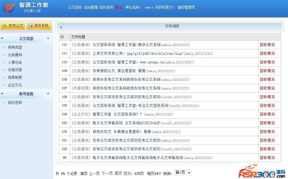Image resolution: width=288 pixels, height=179 pixels.
Task: Collapse the 公文类型 section arrow
Action: point(2,38)
